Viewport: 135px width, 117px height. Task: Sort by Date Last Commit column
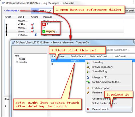99,57
